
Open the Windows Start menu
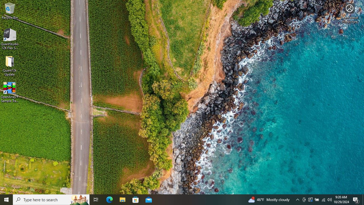(x=6, y=200)
